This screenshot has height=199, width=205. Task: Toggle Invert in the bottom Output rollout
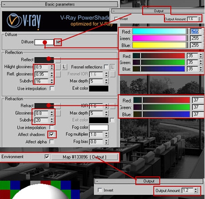click(100, 190)
